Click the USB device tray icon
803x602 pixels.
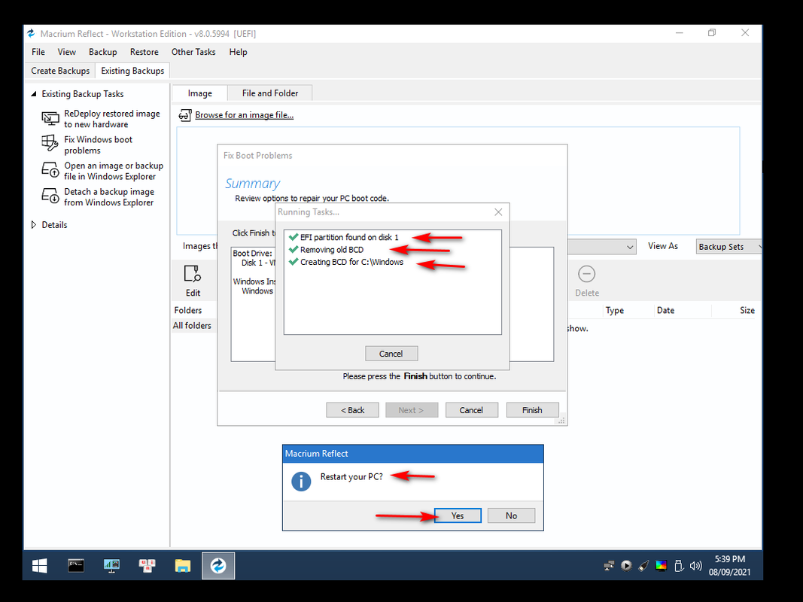679,566
